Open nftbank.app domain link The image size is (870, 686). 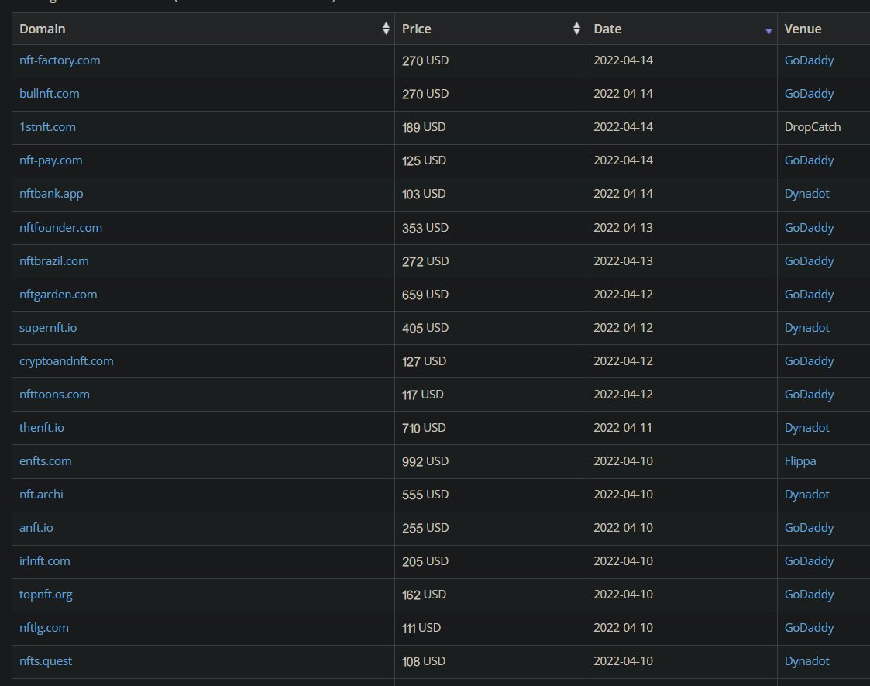pyautogui.click(x=51, y=194)
